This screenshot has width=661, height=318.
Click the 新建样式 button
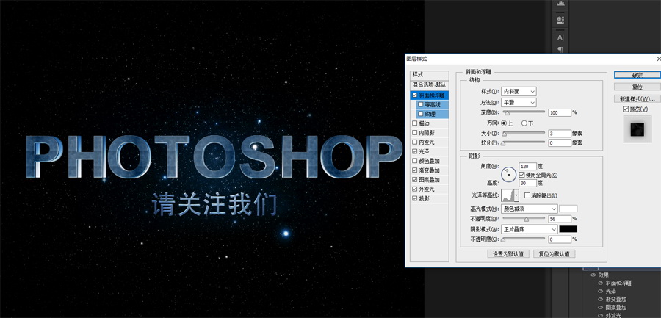pyautogui.click(x=637, y=99)
